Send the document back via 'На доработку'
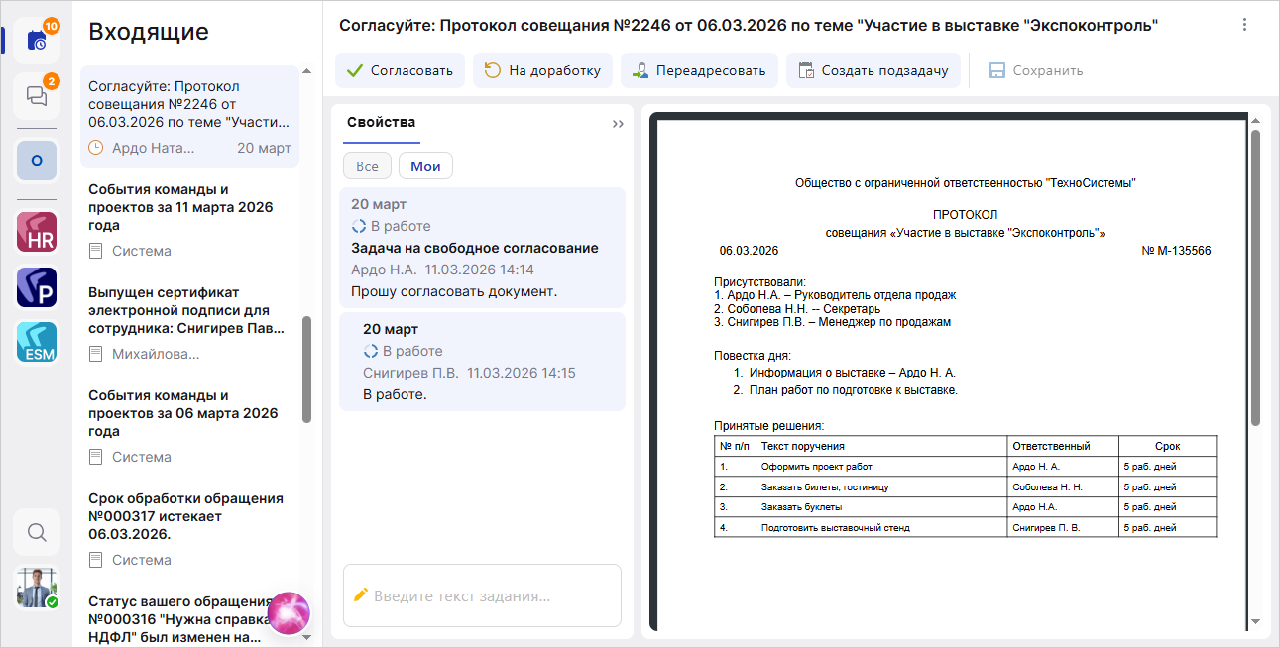 click(x=541, y=71)
